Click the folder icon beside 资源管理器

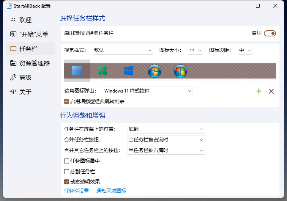(13, 63)
